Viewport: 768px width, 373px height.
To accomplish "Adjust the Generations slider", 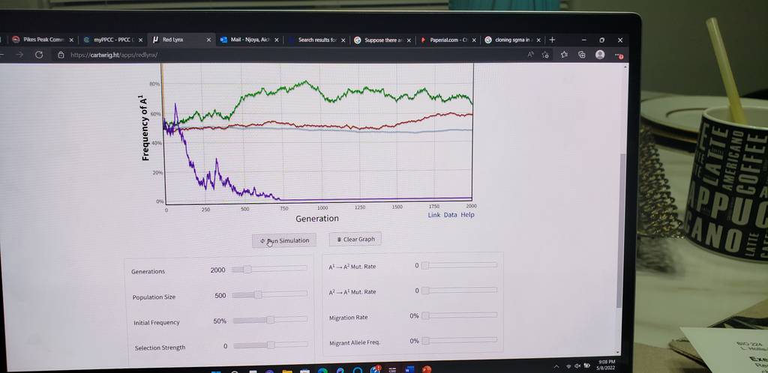I will [269, 269].
